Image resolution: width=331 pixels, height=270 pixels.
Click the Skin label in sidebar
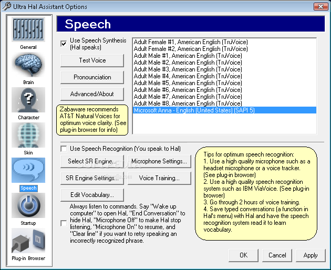click(28, 153)
